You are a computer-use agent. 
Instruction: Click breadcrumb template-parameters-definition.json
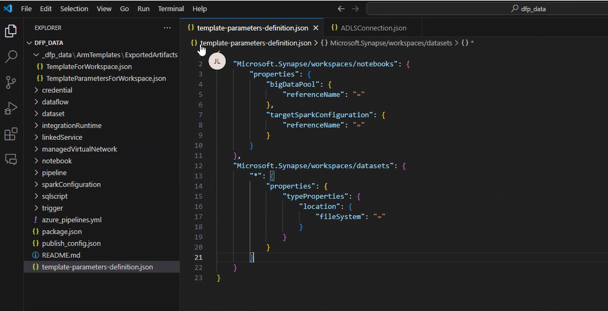(x=256, y=43)
